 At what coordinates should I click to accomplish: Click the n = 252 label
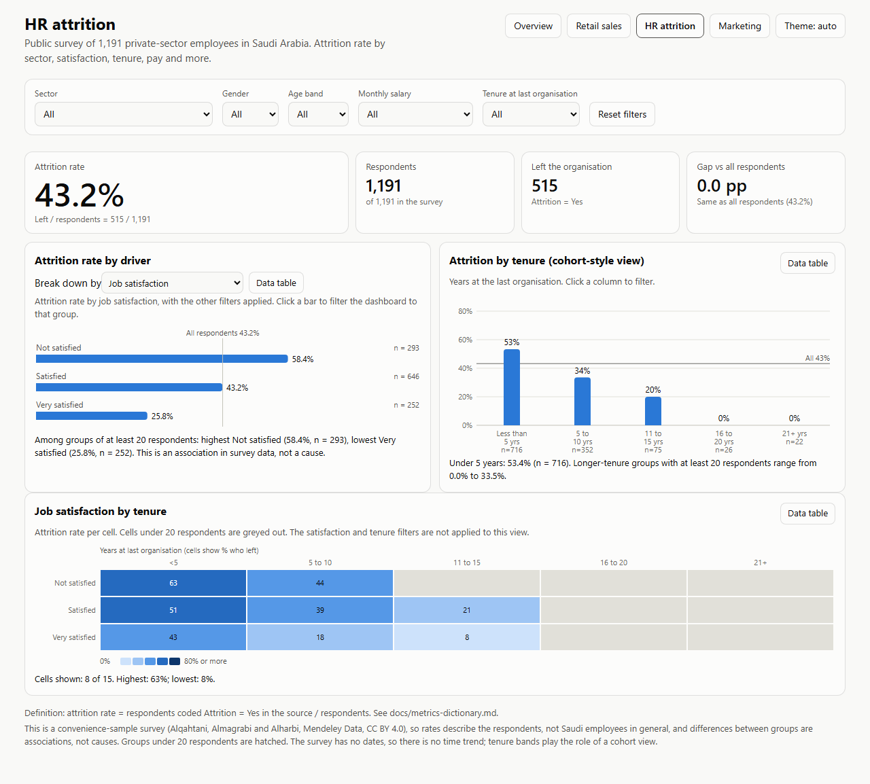tap(406, 405)
